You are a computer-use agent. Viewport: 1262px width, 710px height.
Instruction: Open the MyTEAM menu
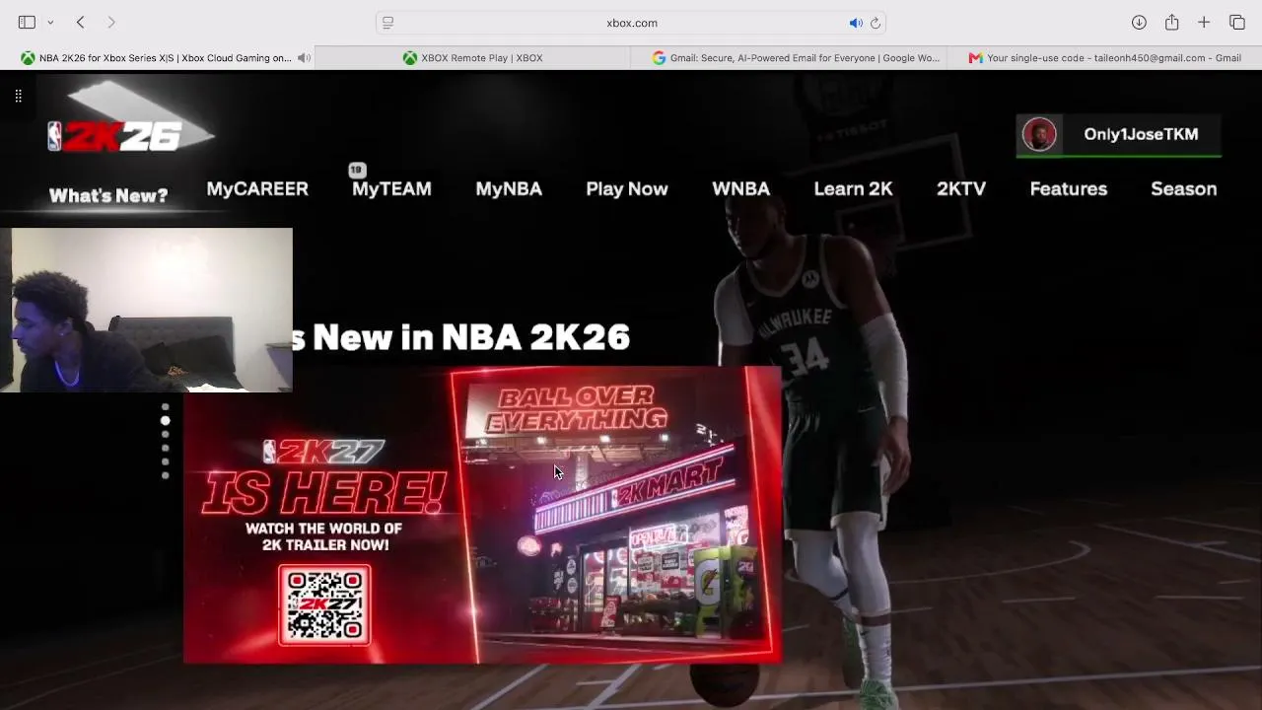coord(391,188)
